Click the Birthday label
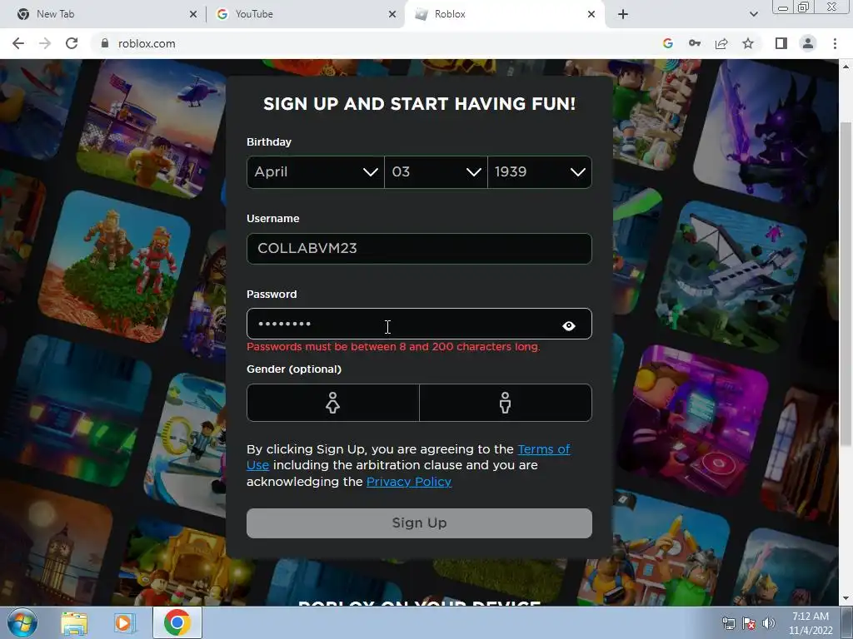Image resolution: width=853 pixels, height=639 pixels. (269, 141)
